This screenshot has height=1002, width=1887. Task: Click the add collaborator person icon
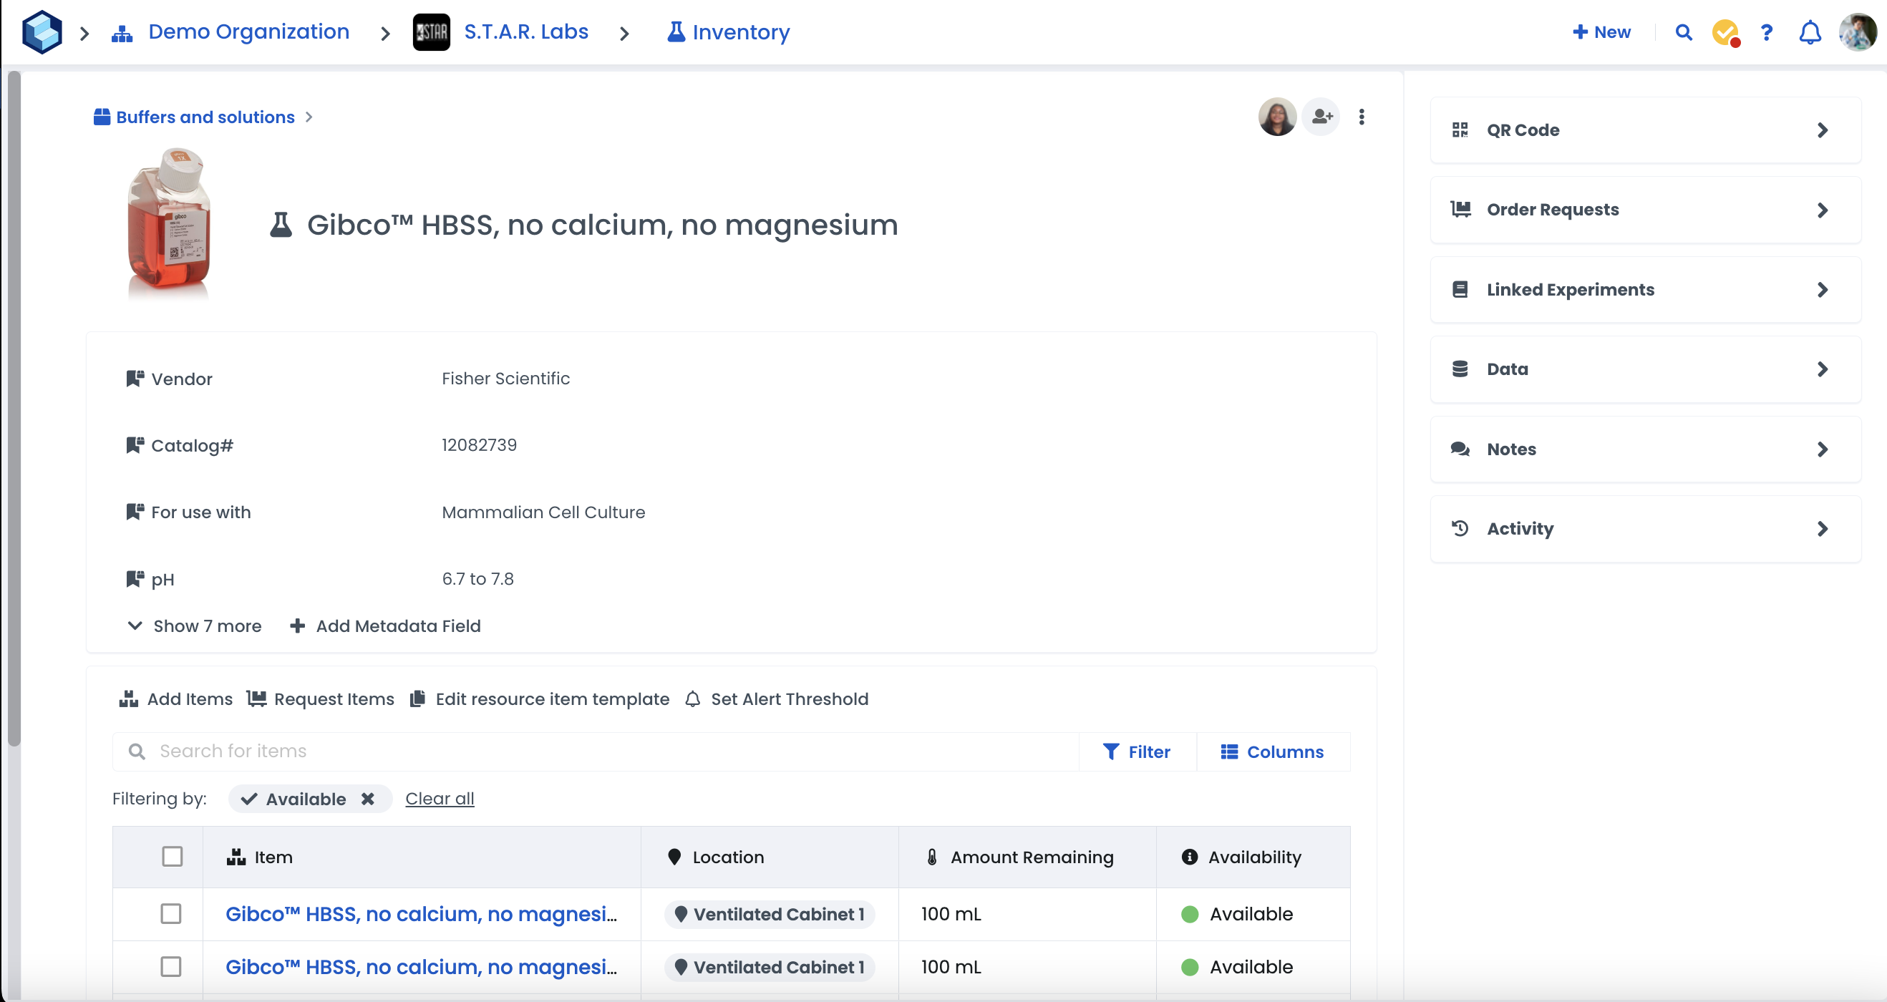click(1321, 117)
